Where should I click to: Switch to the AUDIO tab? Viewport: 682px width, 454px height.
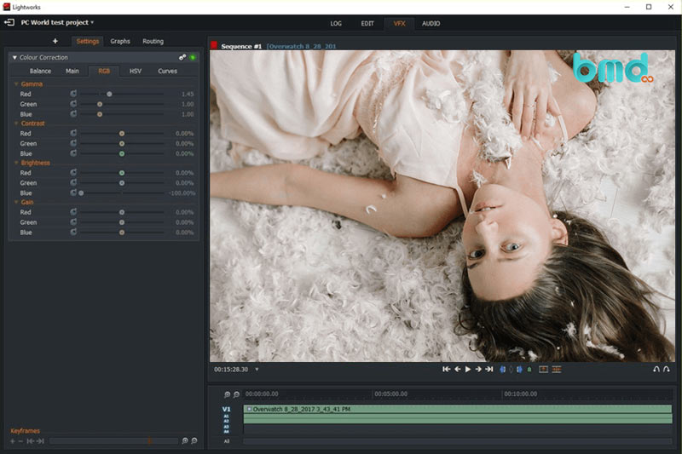(431, 24)
